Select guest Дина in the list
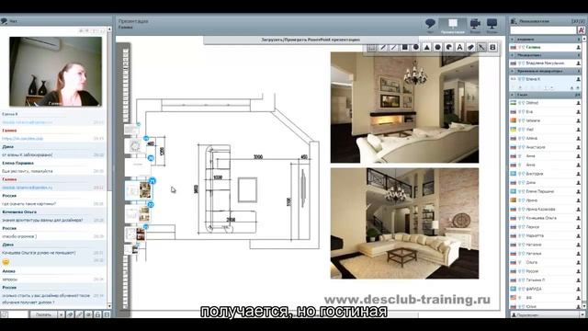Image resolution: width=588 pixels, height=331 pixels. (546, 182)
